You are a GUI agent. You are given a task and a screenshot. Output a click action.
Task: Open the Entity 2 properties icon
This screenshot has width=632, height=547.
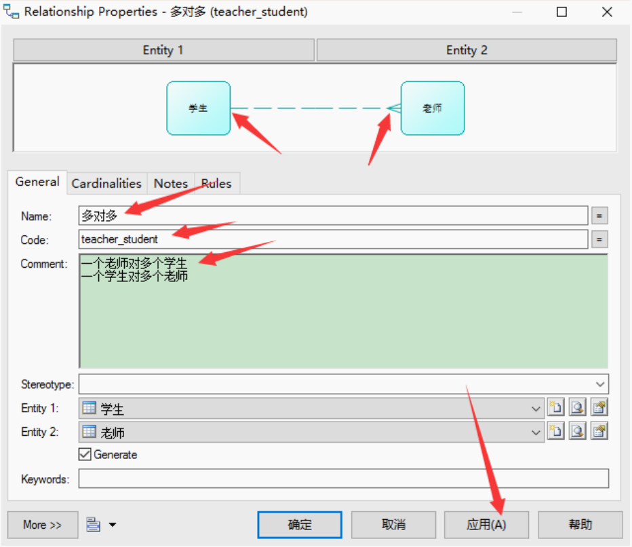[599, 431]
